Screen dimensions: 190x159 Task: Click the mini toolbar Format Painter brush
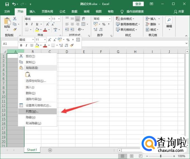point(72,45)
